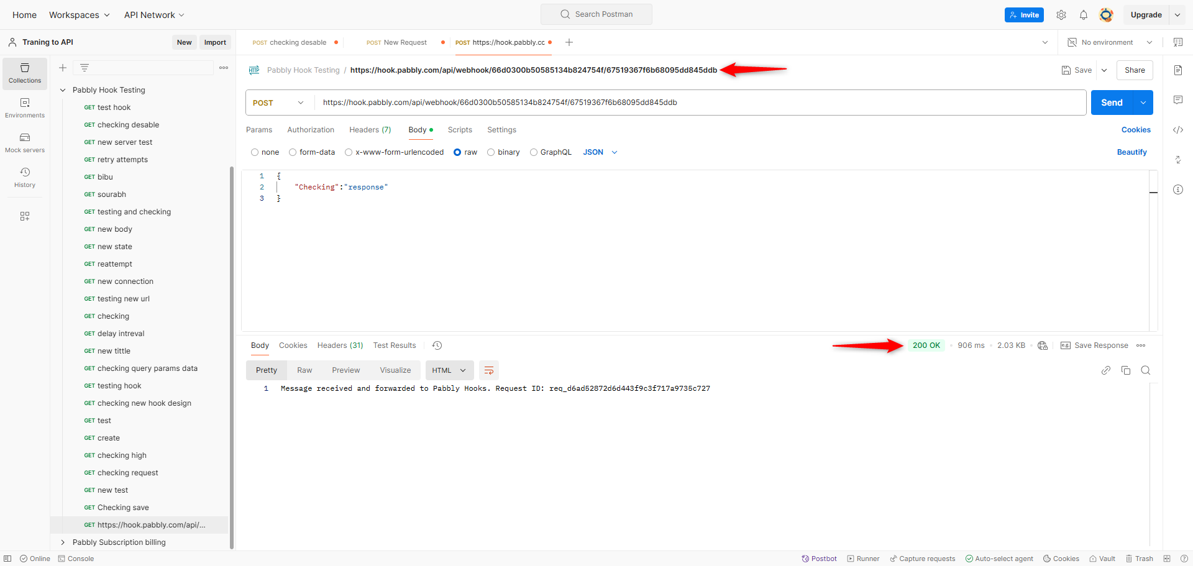Open Postbot in the status bar
1193x566 pixels.
(819, 559)
